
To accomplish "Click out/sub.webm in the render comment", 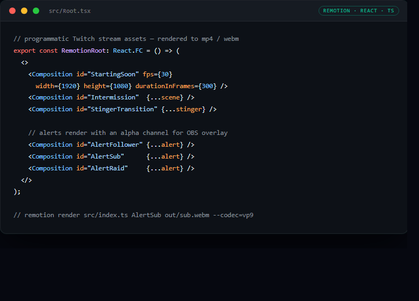I will 187,215.
